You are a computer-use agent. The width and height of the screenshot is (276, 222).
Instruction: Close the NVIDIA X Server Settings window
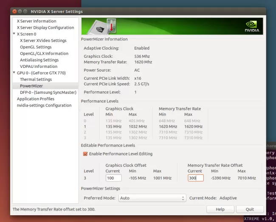(x=15, y=11)
